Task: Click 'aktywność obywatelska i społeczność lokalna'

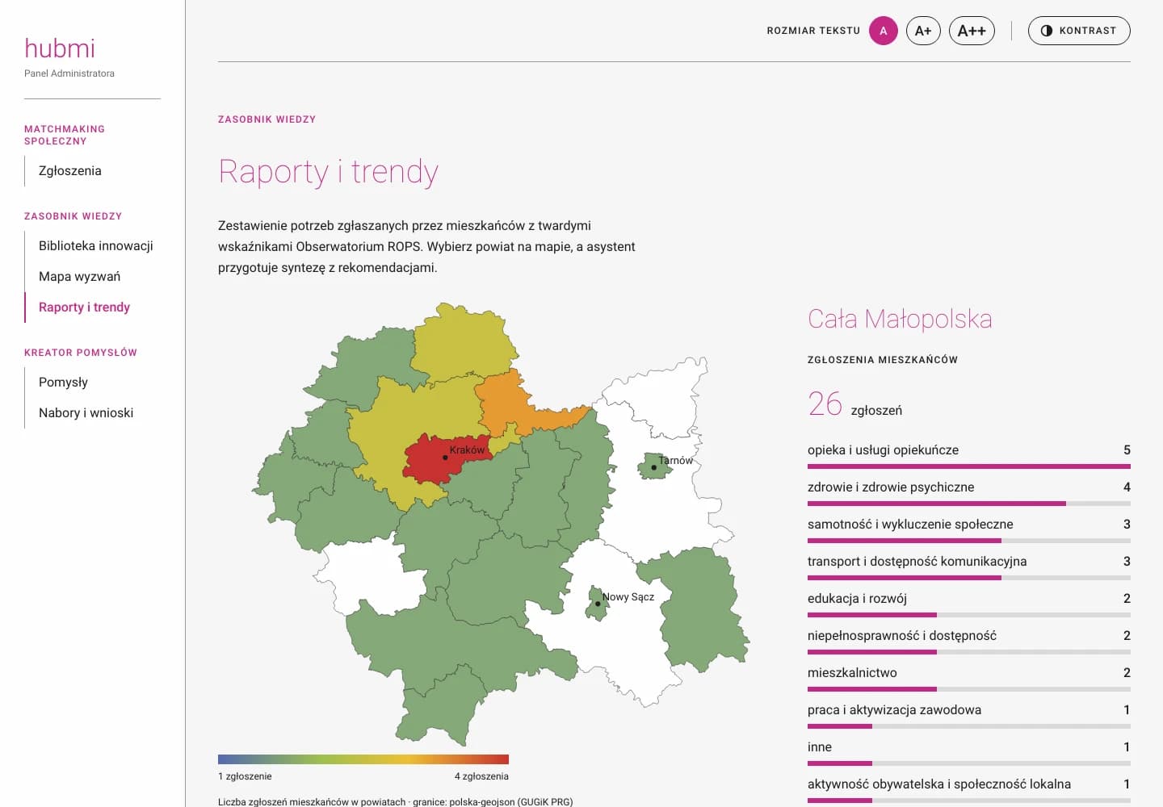Action: 969,789
